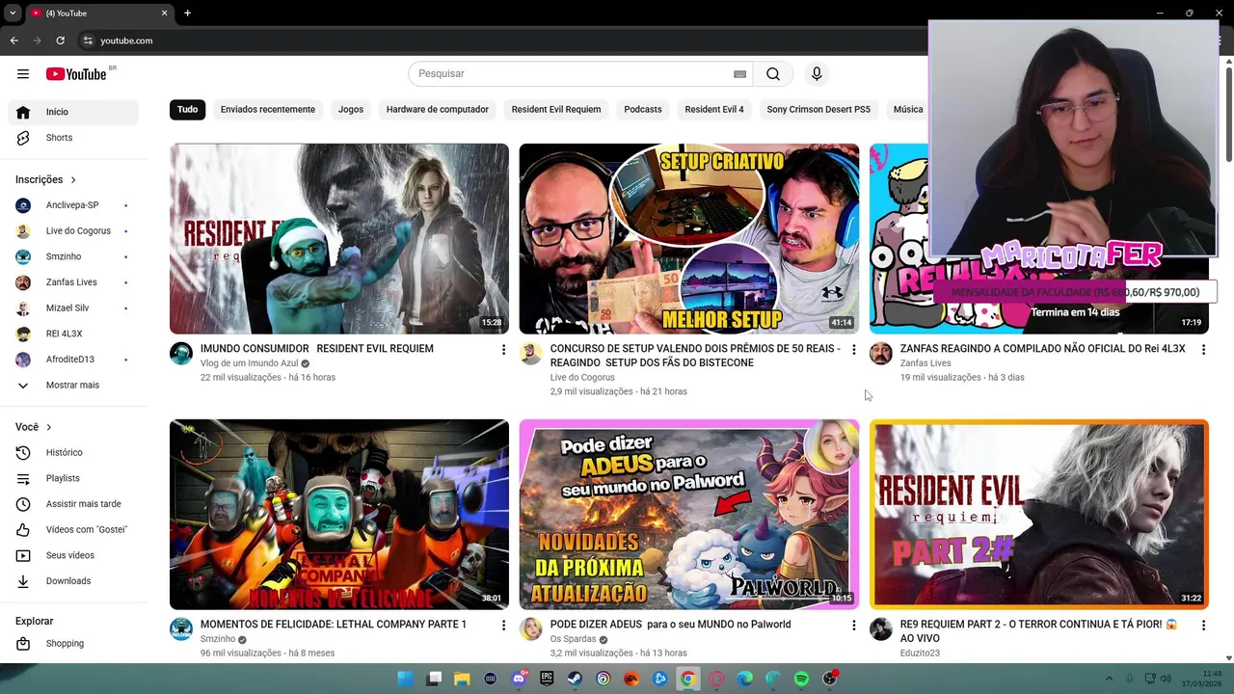Open Vídeos com "Gostei" list

[73, 530]
